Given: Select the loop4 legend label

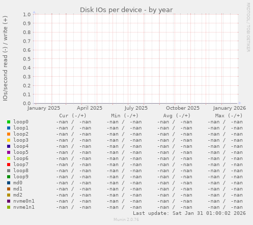Looking at the screenshot, I should [21, 146].
